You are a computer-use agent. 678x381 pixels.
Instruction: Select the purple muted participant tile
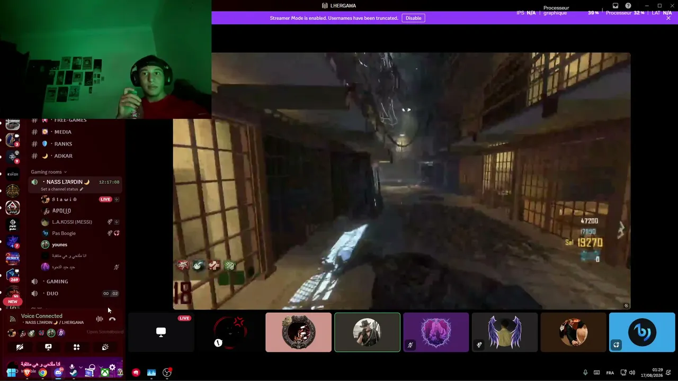coord(436,332)
